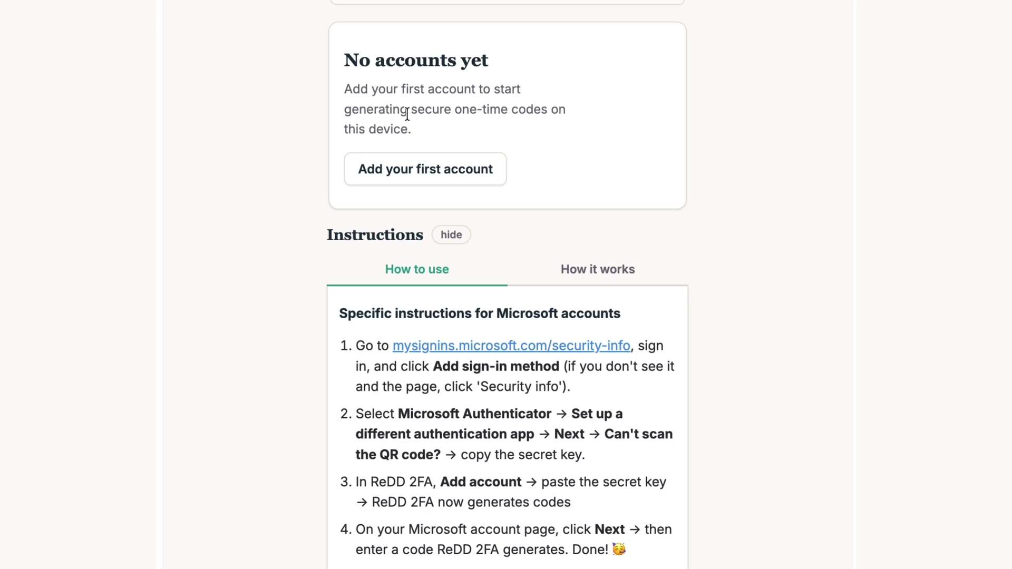Click the Specific instructions for Microsoft accounts heading
The height and width of the screenshot is (569, 1012).
pos(480,313)
